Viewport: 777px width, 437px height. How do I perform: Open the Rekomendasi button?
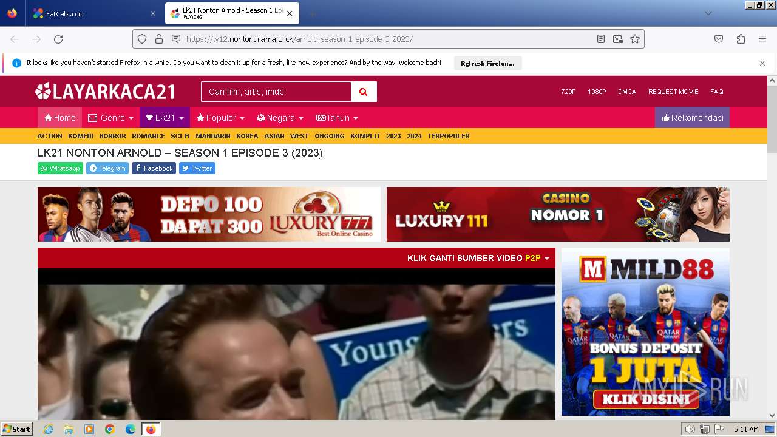[x=692, y=118]
